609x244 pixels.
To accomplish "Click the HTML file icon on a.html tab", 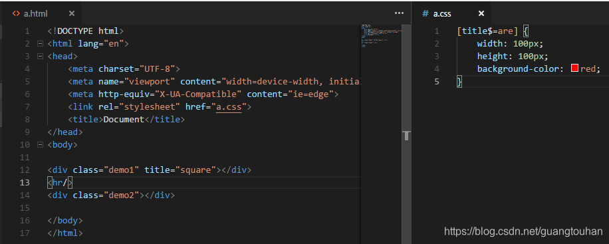I will [x=16, y=13].
